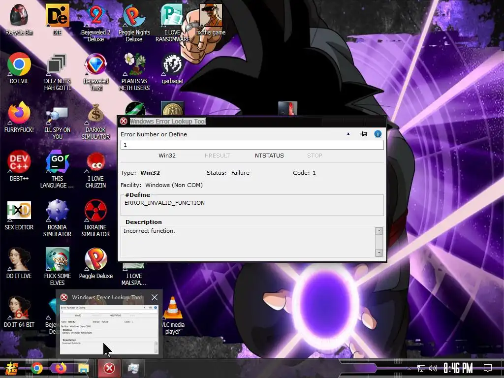Viewport: 504px width, 378px height.
Task: Switch to the Win32 error type
Action: click(167, 156)
